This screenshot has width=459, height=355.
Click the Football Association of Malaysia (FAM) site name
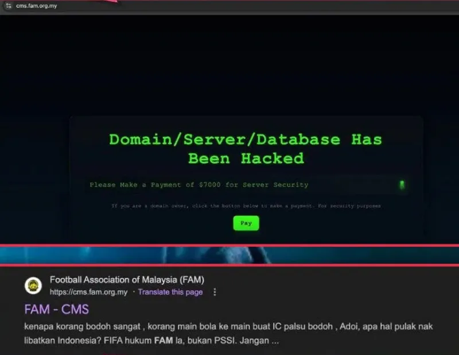click(127, 280)
